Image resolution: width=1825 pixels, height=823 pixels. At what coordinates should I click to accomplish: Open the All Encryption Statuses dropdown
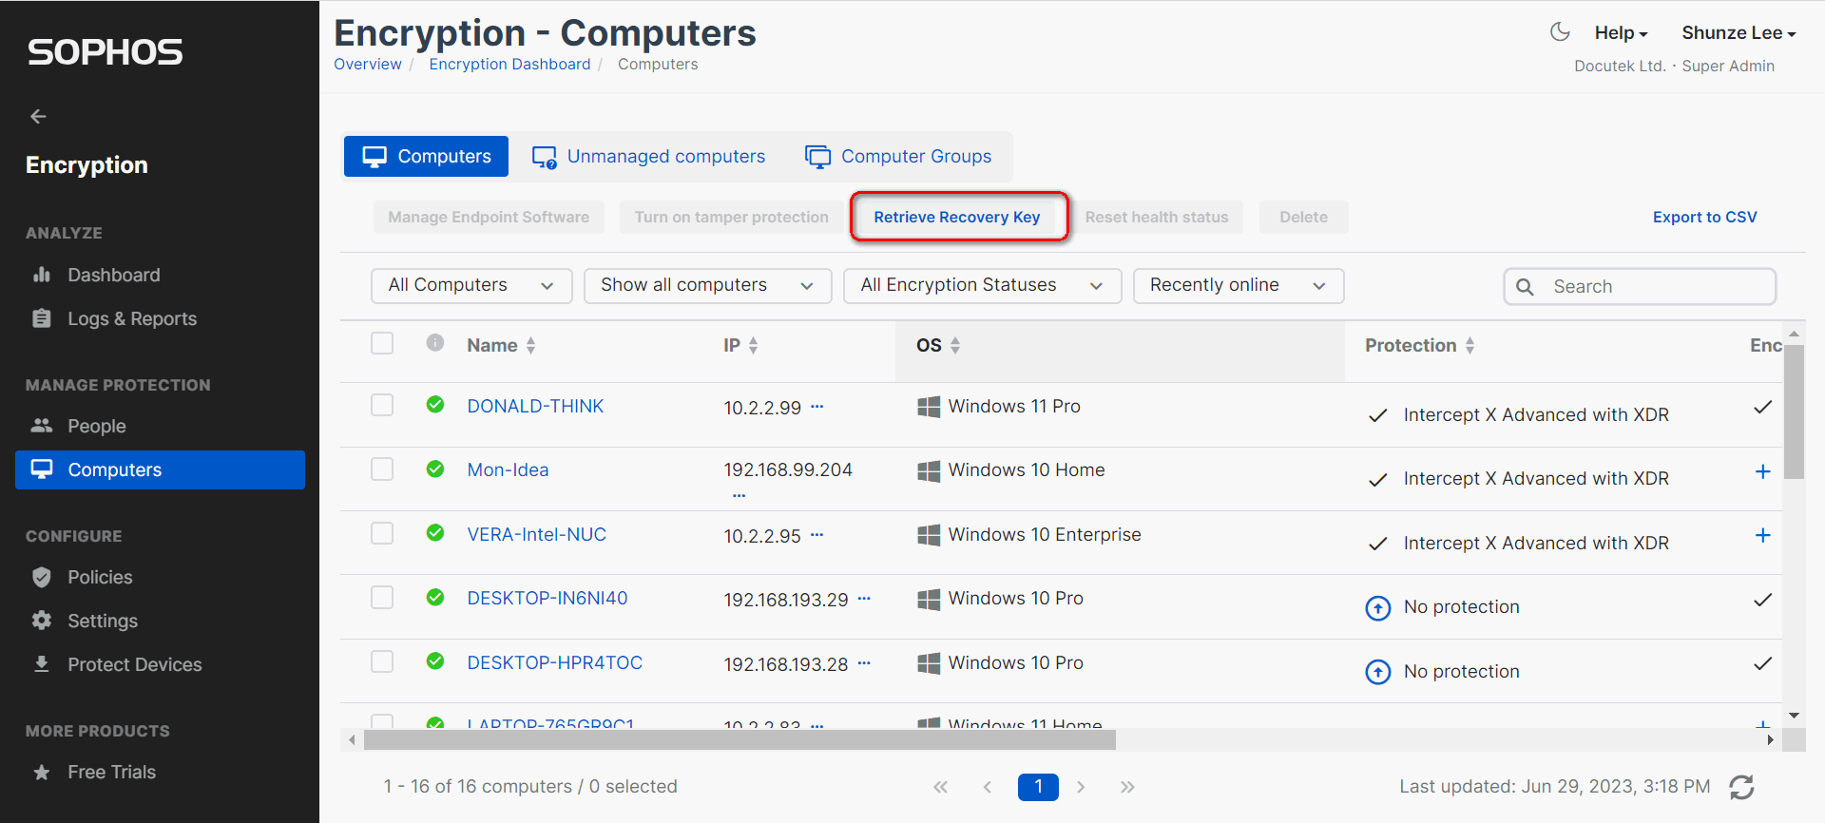[x=982, y=286]
